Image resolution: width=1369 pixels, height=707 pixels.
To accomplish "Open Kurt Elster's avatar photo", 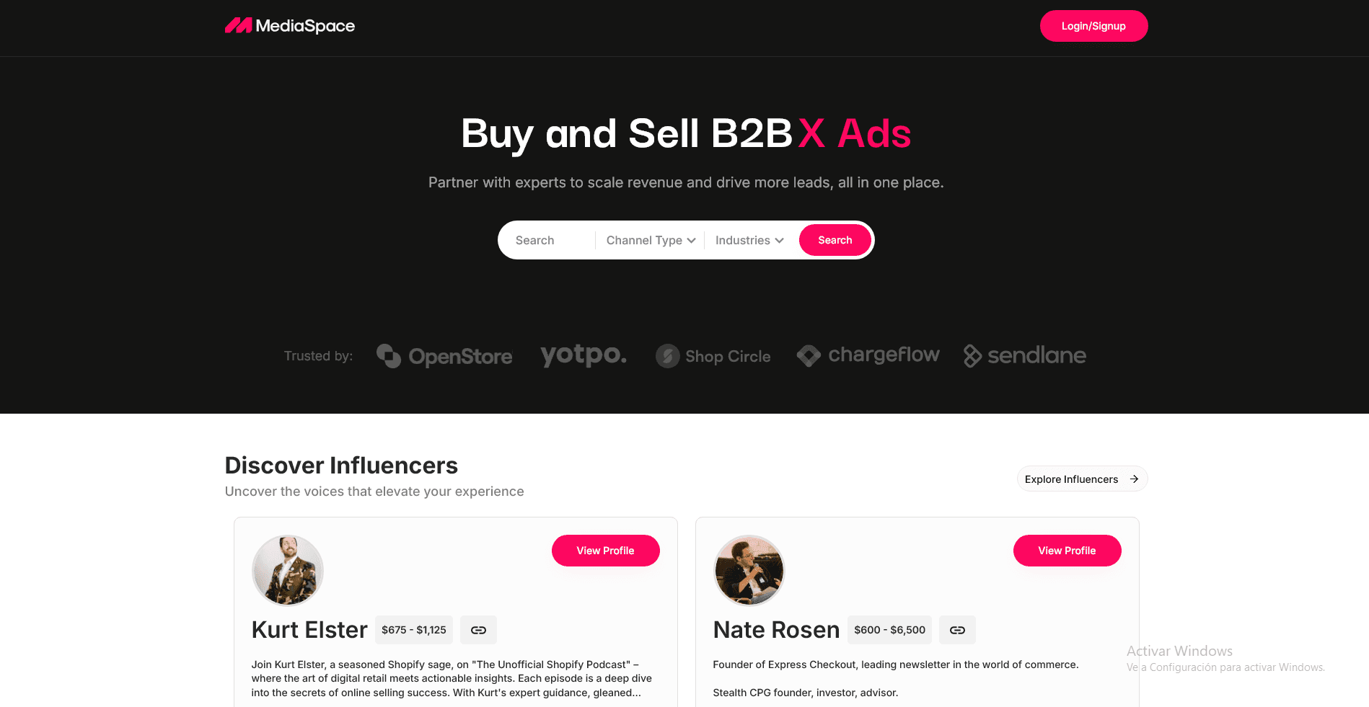I will click(288, 570).
